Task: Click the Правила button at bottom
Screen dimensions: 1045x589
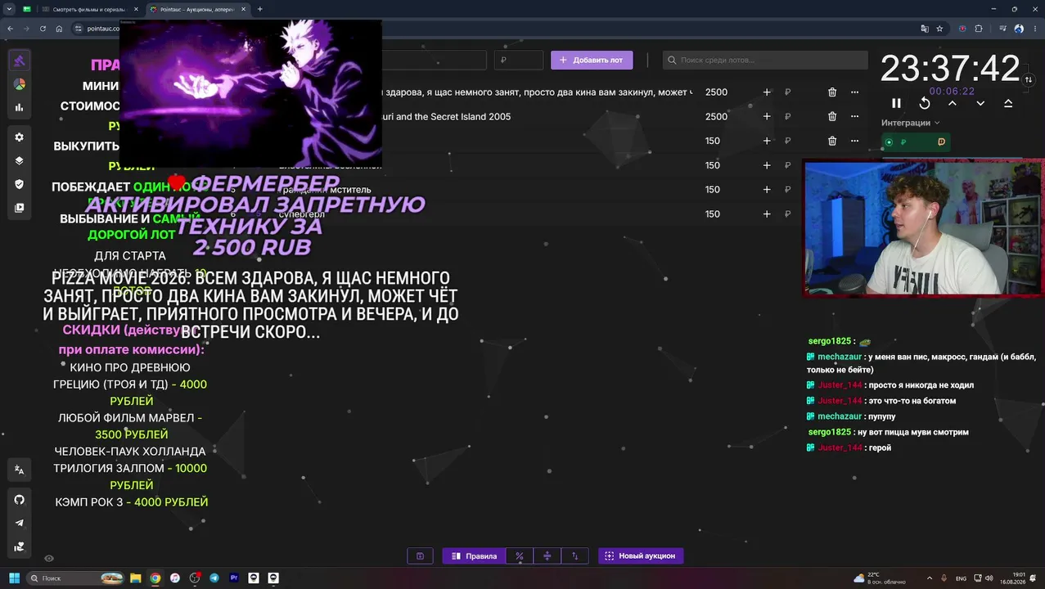Action: (475, 555)
